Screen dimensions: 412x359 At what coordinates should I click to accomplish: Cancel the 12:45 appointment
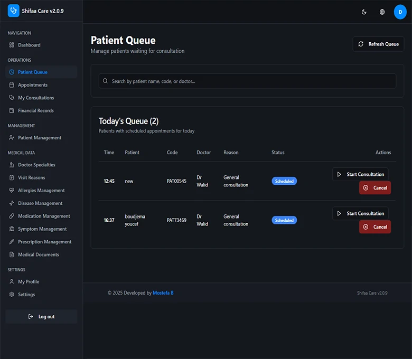[x=375, y=188]
